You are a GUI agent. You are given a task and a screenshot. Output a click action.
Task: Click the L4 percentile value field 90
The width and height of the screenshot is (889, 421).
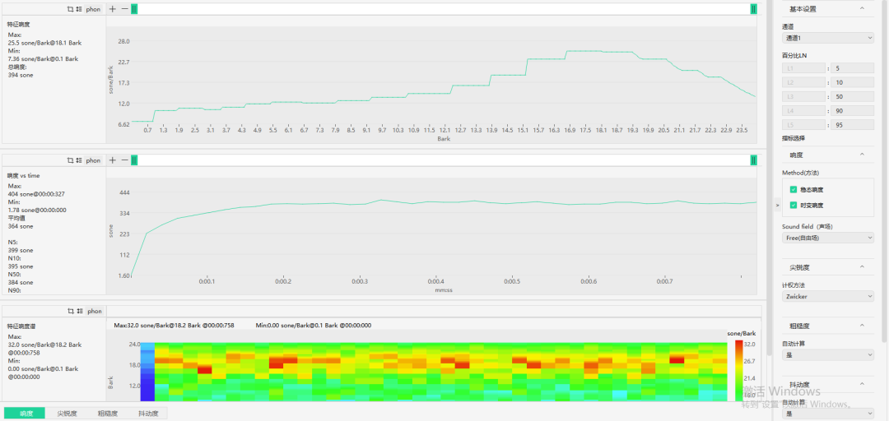852,110
